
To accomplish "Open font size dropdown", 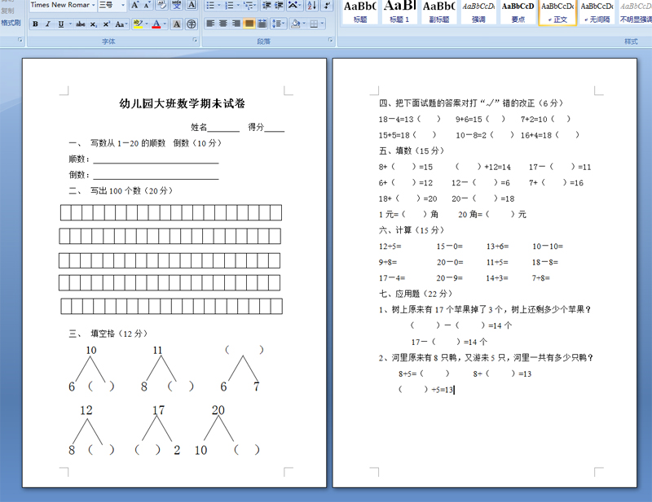I will pyautogui.click(x=123, y=5).
